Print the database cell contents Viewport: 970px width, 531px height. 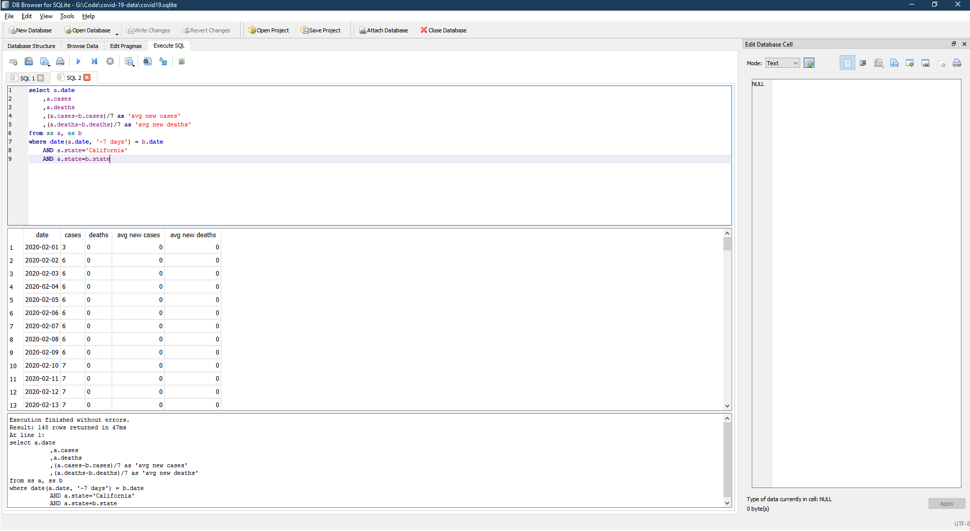pyautogui.click(x=957, y=63)
